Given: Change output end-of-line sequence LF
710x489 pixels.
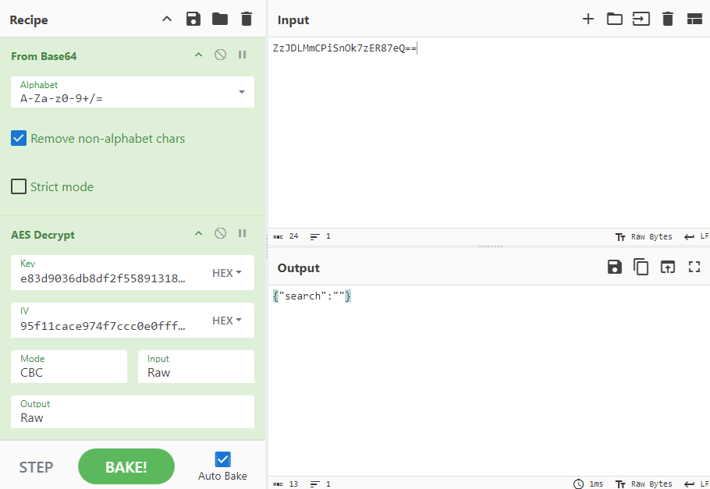Looking at the screenshot, I should (x=697, y=484).
